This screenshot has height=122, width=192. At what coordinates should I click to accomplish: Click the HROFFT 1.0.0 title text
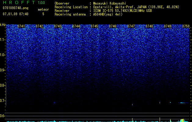pos(24,2)
